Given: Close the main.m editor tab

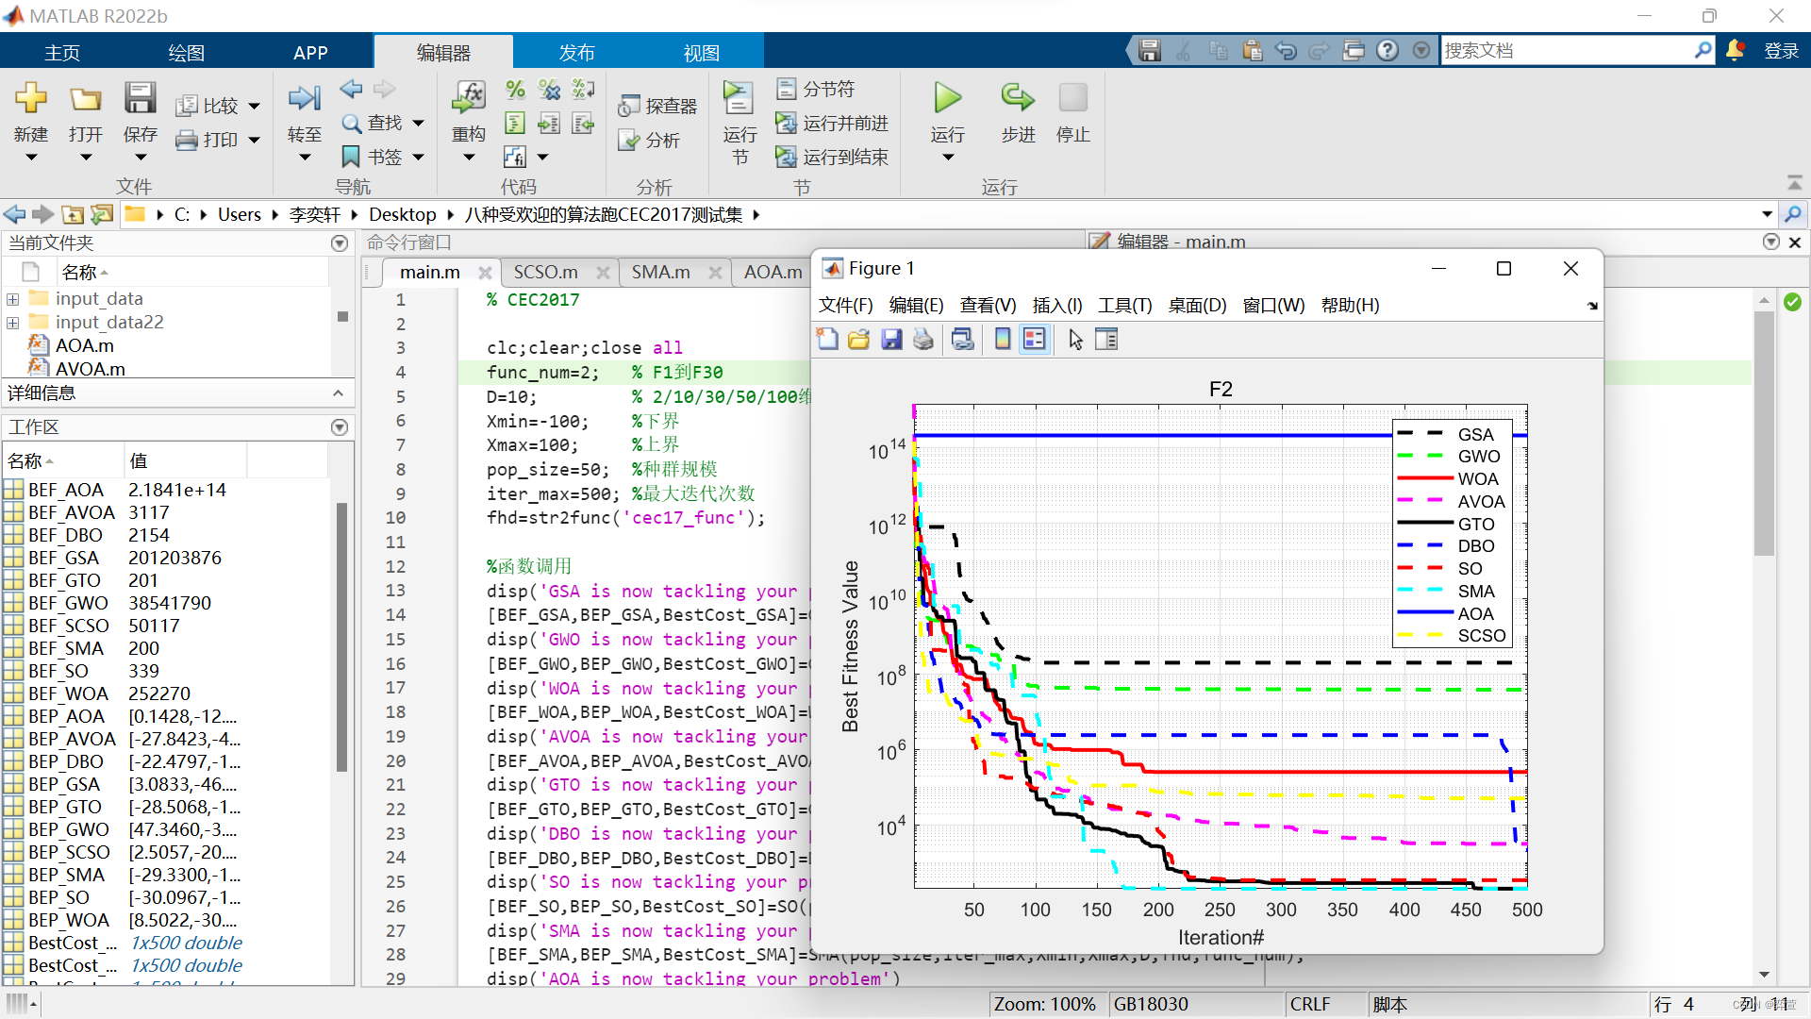Looking at the screenshot, I should click(485, 272).
